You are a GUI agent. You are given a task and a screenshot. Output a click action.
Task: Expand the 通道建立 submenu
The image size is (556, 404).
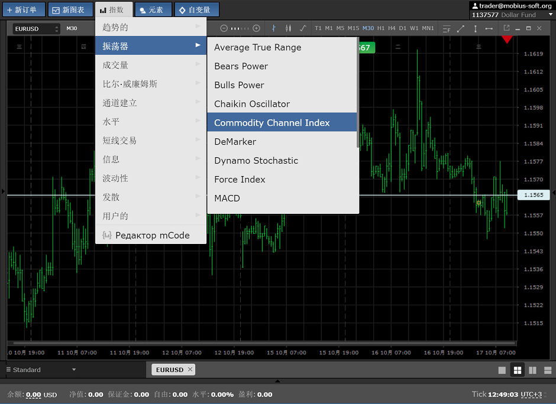tap(151, 103)
